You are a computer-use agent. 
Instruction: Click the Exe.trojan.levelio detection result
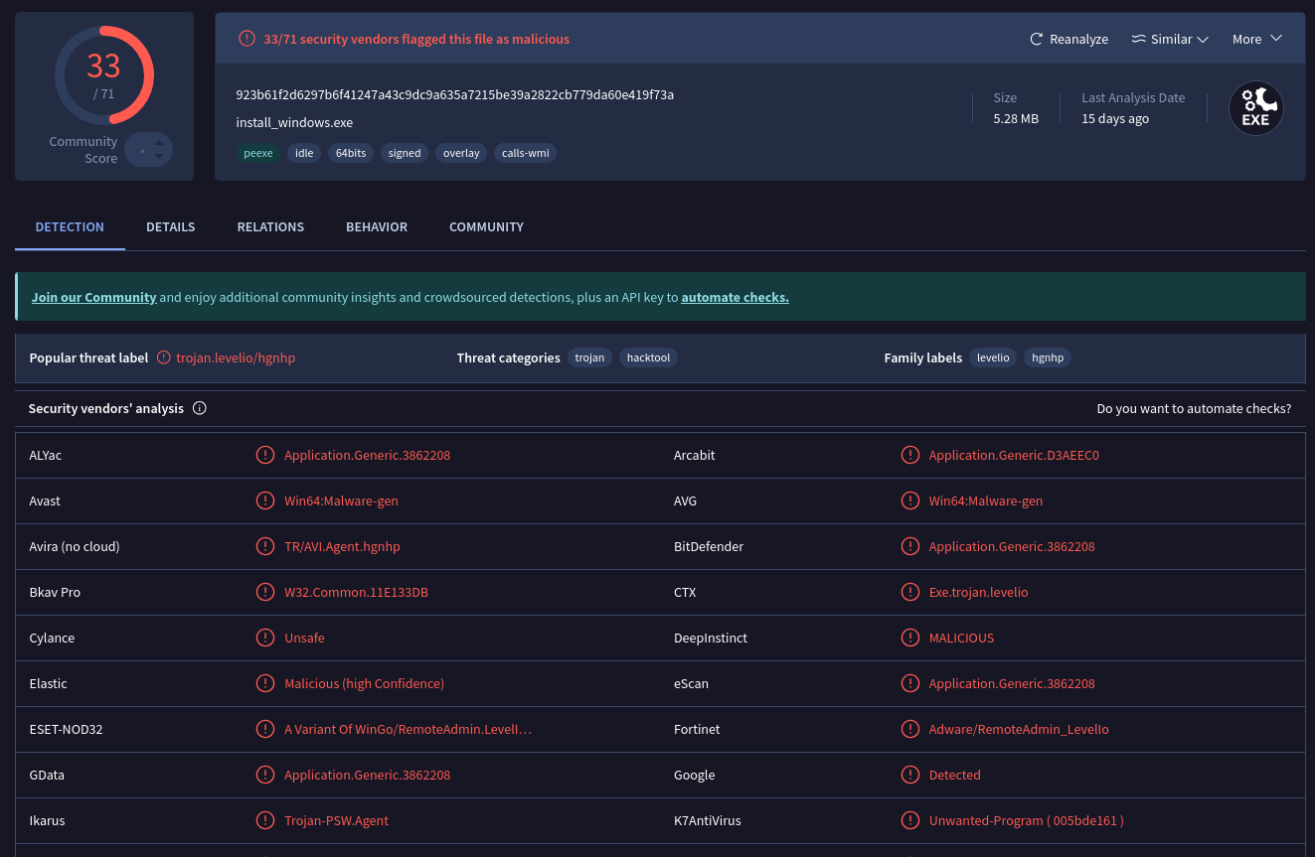(978, 592)
